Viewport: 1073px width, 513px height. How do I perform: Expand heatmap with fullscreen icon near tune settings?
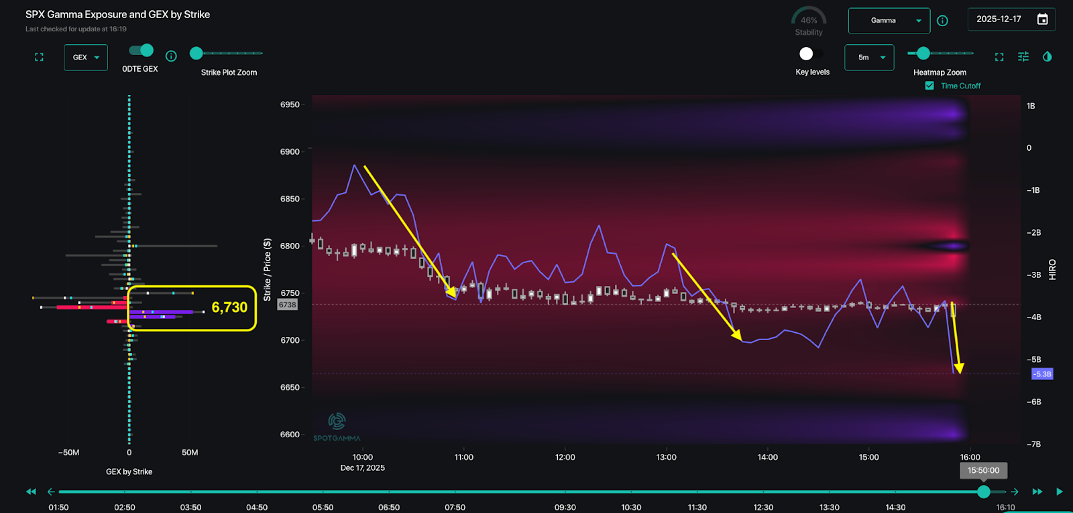pos(999,57)
